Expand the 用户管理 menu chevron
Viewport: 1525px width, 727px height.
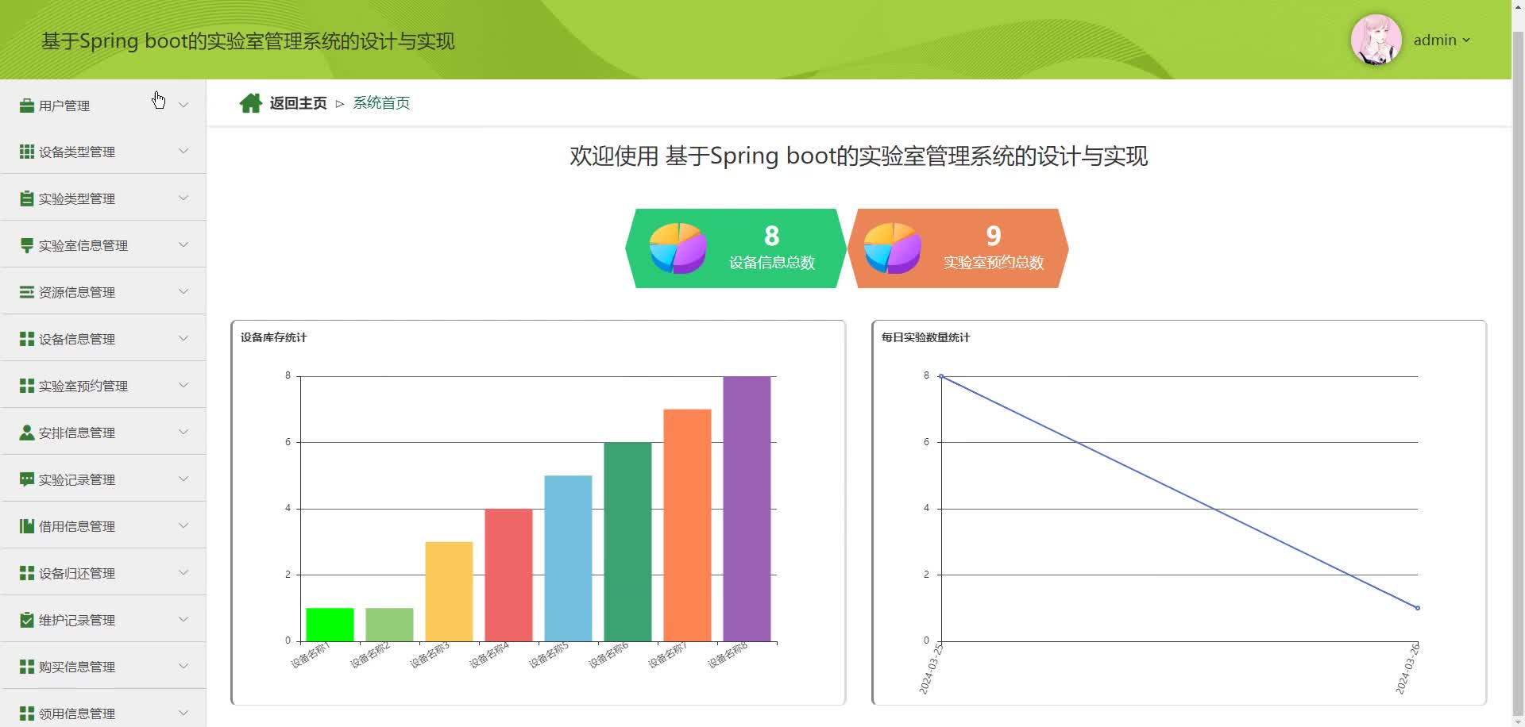point(183,105)
